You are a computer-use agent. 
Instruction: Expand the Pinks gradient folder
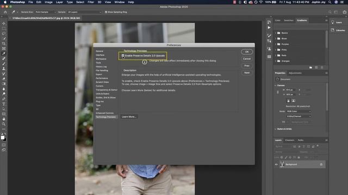pos(276,50)
